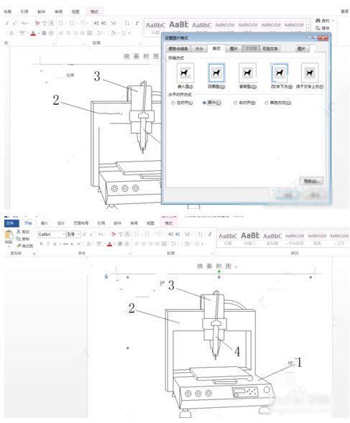
Task: Click Increase Indent in the 文件-tab window
Action: click(x=178, y=234)
